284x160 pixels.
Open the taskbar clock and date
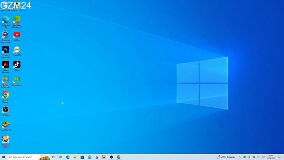[271, 157]
